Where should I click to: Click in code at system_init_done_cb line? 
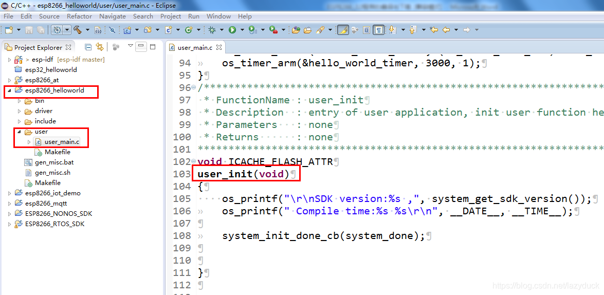tap(323, 236)
